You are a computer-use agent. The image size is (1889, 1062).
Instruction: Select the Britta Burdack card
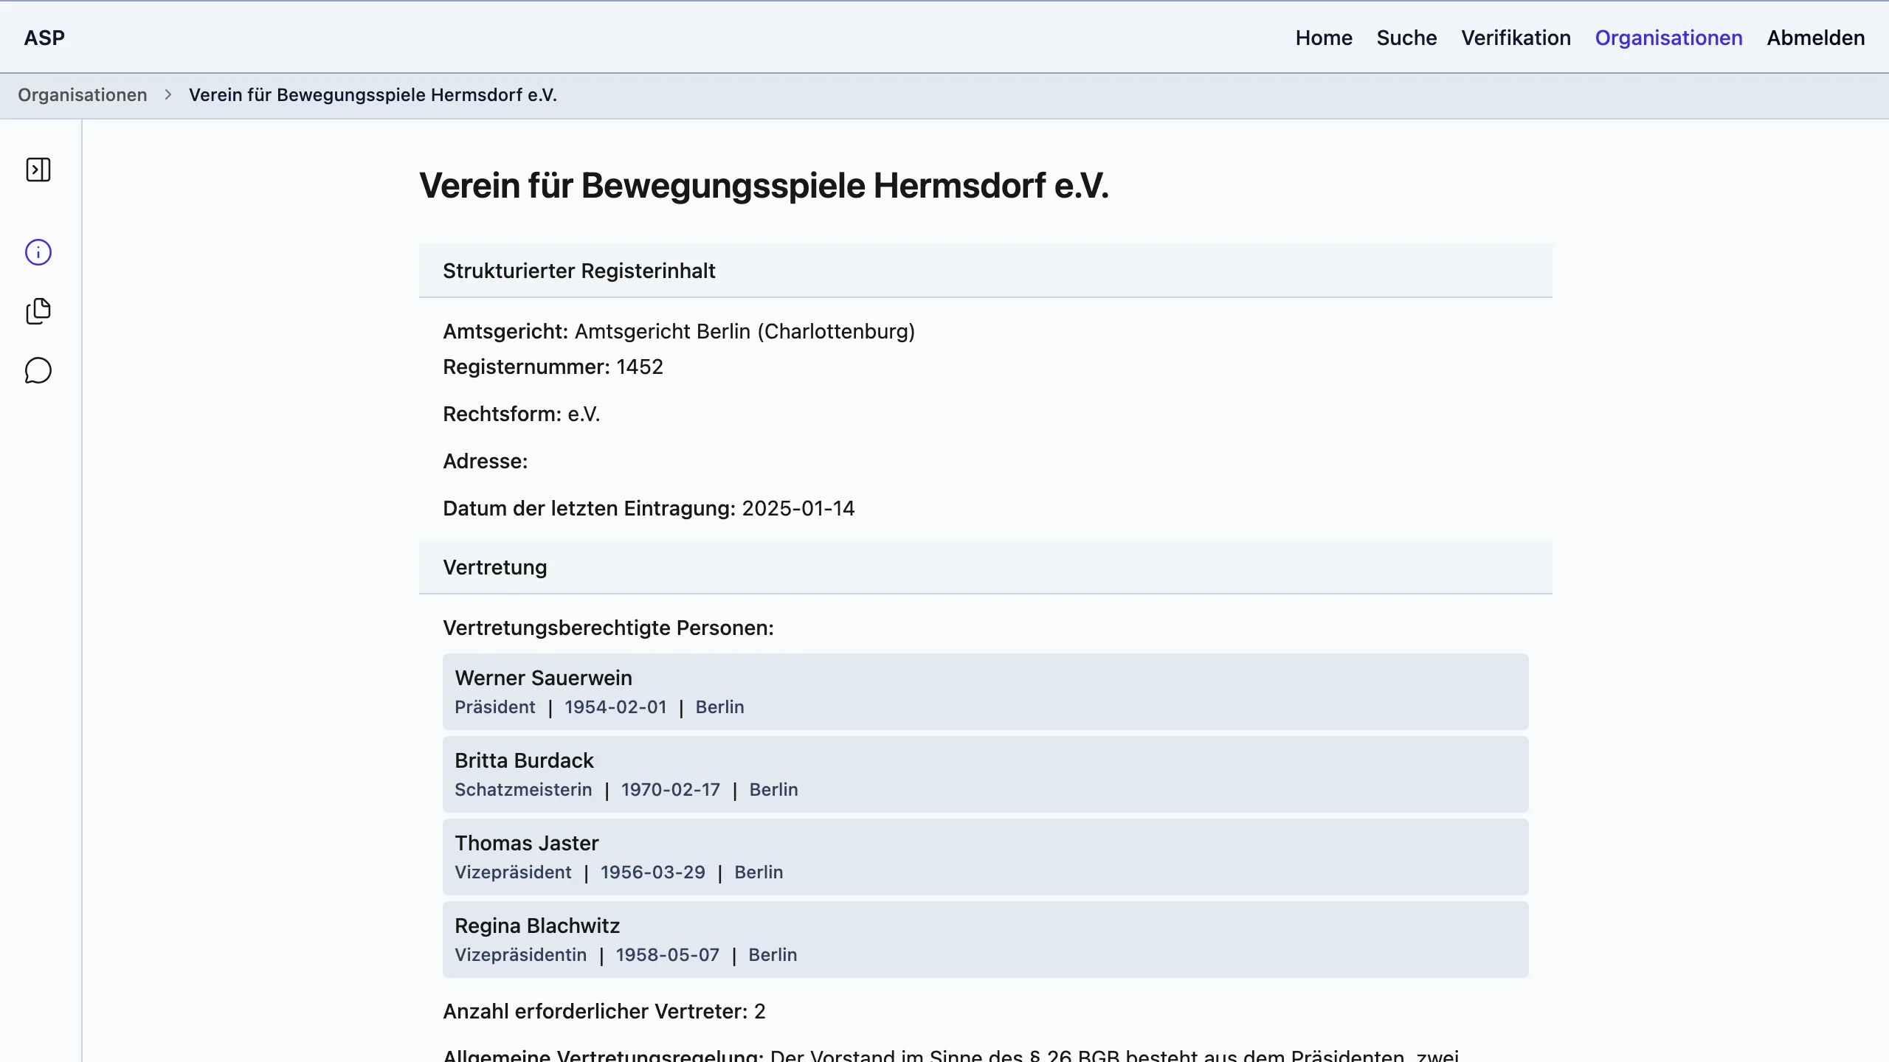pyautogui.click(x=985, y=774)
